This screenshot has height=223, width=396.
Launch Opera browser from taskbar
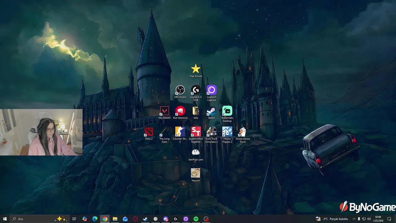(135, 219)
